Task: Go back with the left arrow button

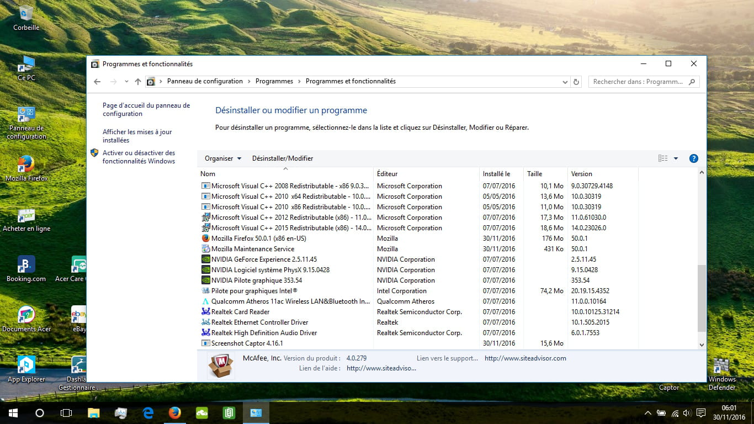Action: tap(97, 82)
